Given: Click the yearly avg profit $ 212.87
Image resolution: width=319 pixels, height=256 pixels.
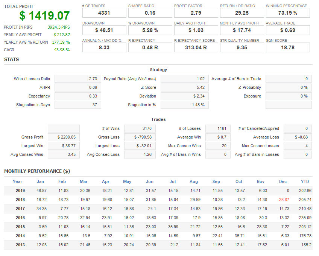Looking at the screenshot, I should (x=62, y=35).
